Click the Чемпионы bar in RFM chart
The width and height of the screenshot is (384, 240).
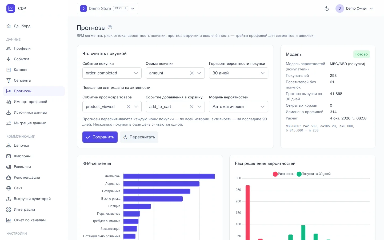[x=169, y=176]
